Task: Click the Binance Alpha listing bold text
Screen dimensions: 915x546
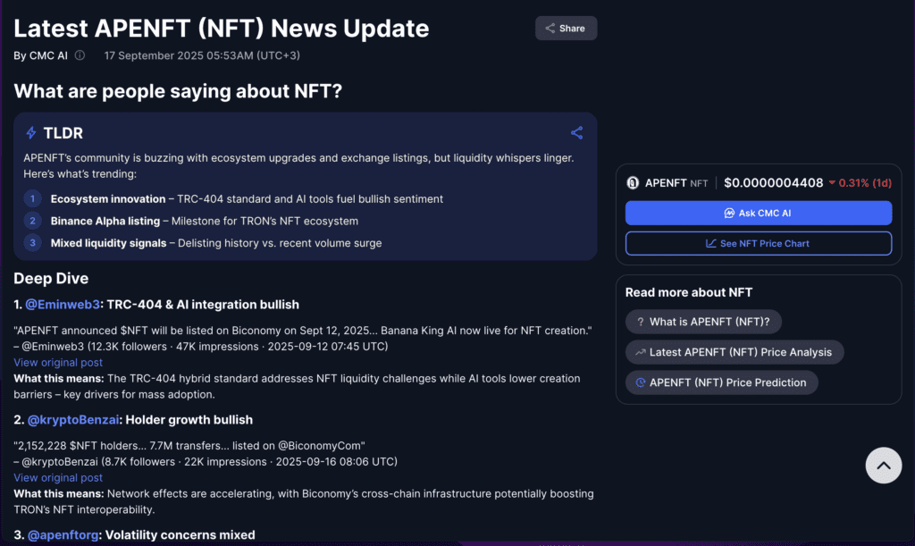Action: pyautogui.click(x=105, y=221)
